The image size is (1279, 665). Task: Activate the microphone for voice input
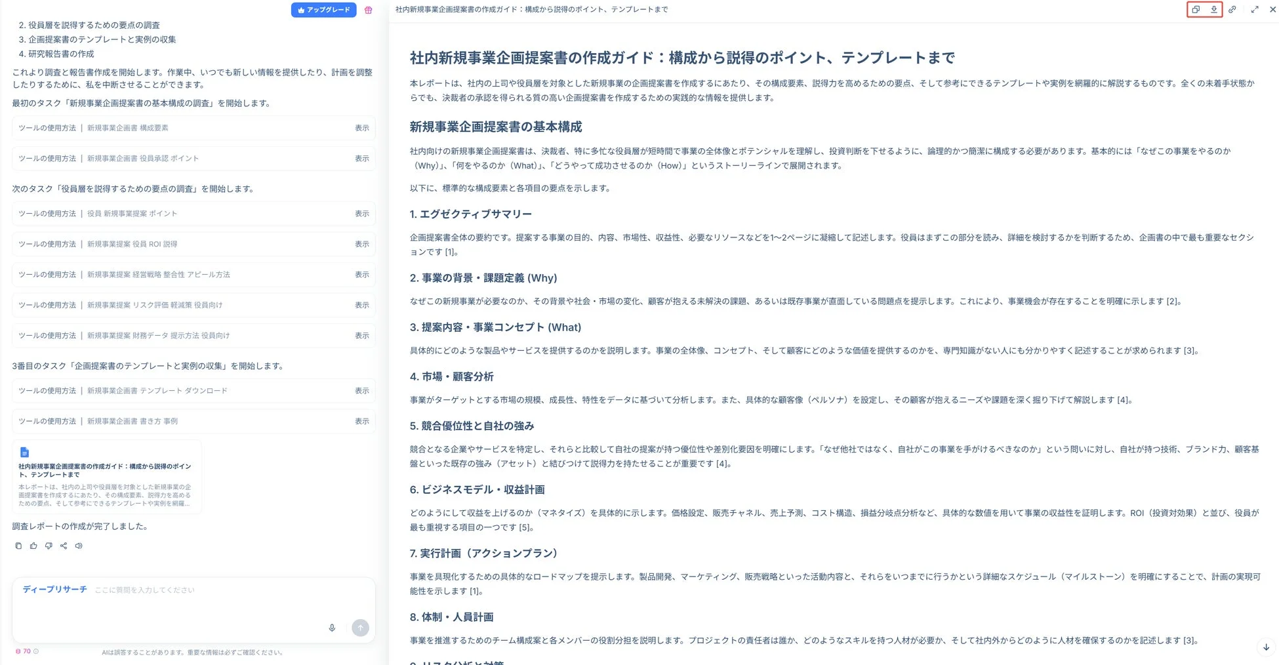tap(332, 628)
